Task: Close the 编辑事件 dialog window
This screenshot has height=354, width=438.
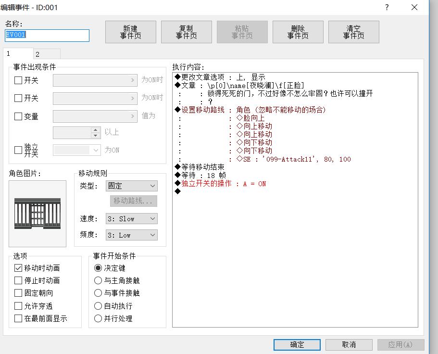Action: [x=414, y=7]
